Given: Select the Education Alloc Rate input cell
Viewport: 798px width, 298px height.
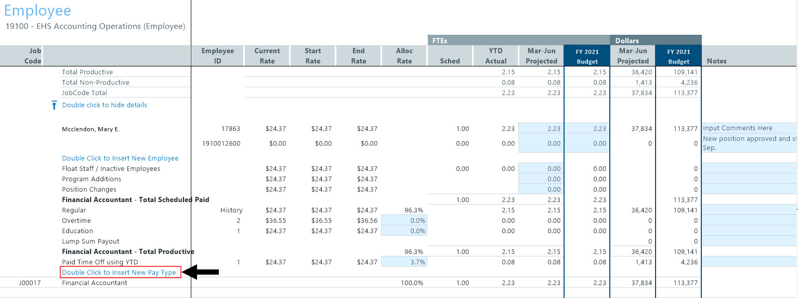Looking at the screenshot, I should (404, 231).
